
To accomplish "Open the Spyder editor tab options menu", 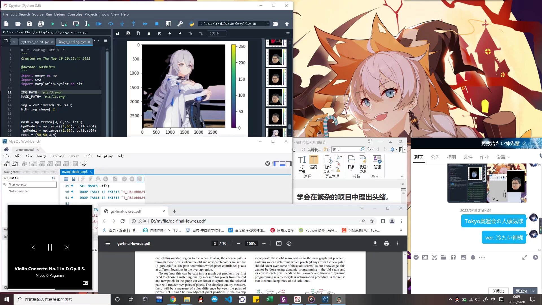I will (x=106, y=41).
